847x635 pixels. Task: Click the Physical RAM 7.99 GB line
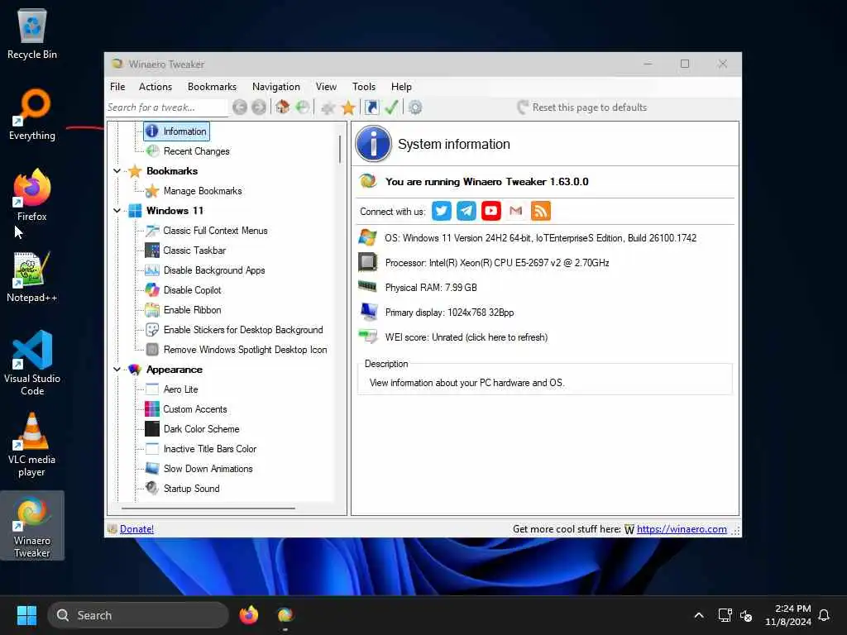tap(430, 288)
